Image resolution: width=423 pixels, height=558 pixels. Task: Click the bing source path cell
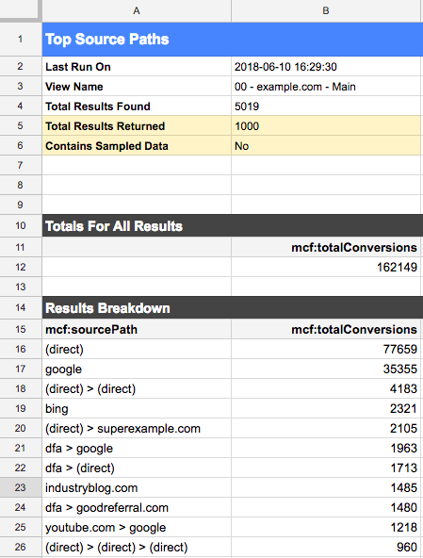[x=137, y=408]
